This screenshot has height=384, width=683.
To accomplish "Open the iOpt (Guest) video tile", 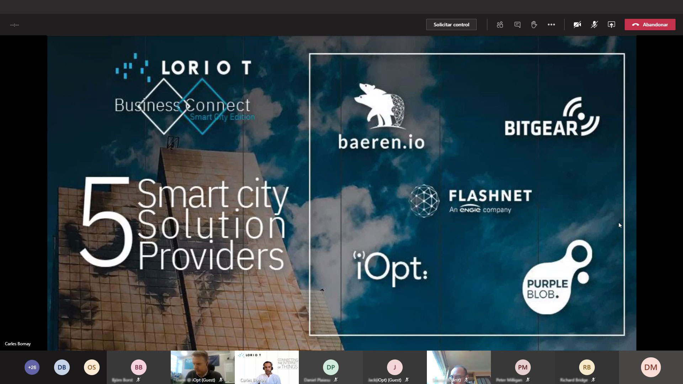I will click(203, 367).
